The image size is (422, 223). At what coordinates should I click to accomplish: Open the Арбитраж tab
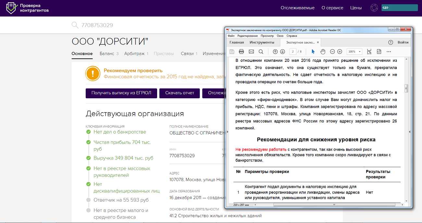136,53
